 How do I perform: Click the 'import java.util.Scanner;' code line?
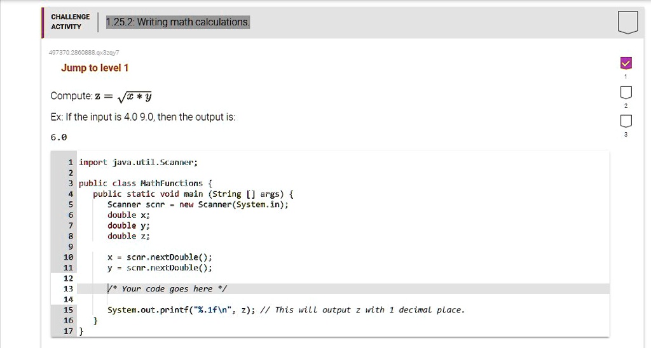(x=138, y=162)
